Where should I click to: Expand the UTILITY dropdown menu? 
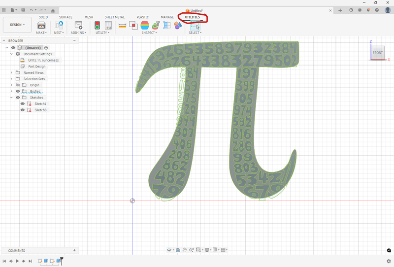point(102,33)
